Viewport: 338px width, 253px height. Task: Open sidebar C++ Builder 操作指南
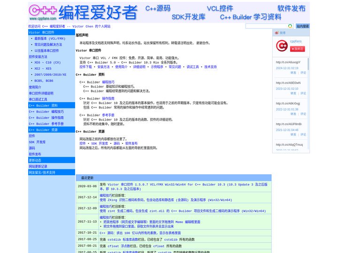[x=46, y=118]
